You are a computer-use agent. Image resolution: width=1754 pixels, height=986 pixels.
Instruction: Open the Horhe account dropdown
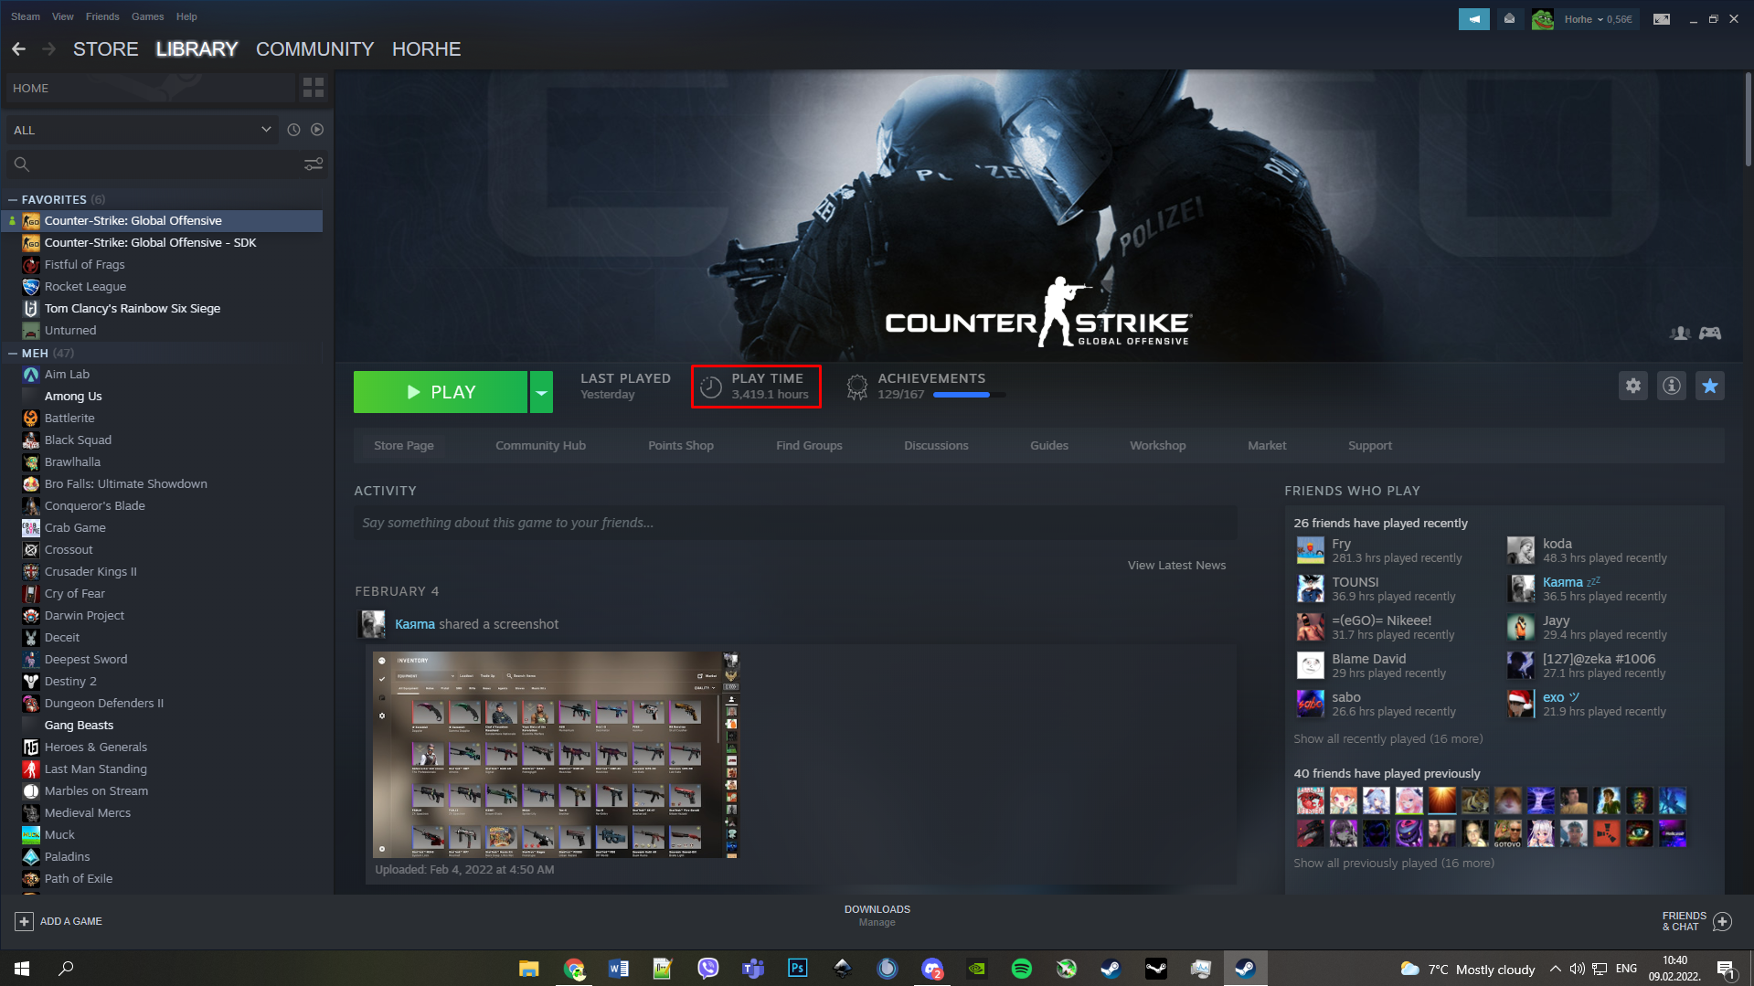pyautogui.click(x=1598, y=19)
